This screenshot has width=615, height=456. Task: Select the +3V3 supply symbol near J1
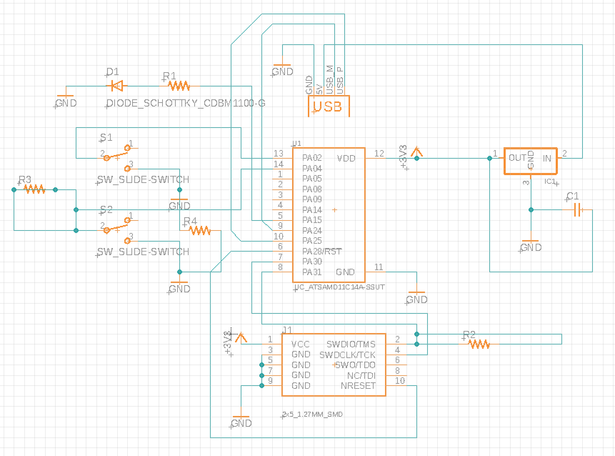click(x=241, y=339)
